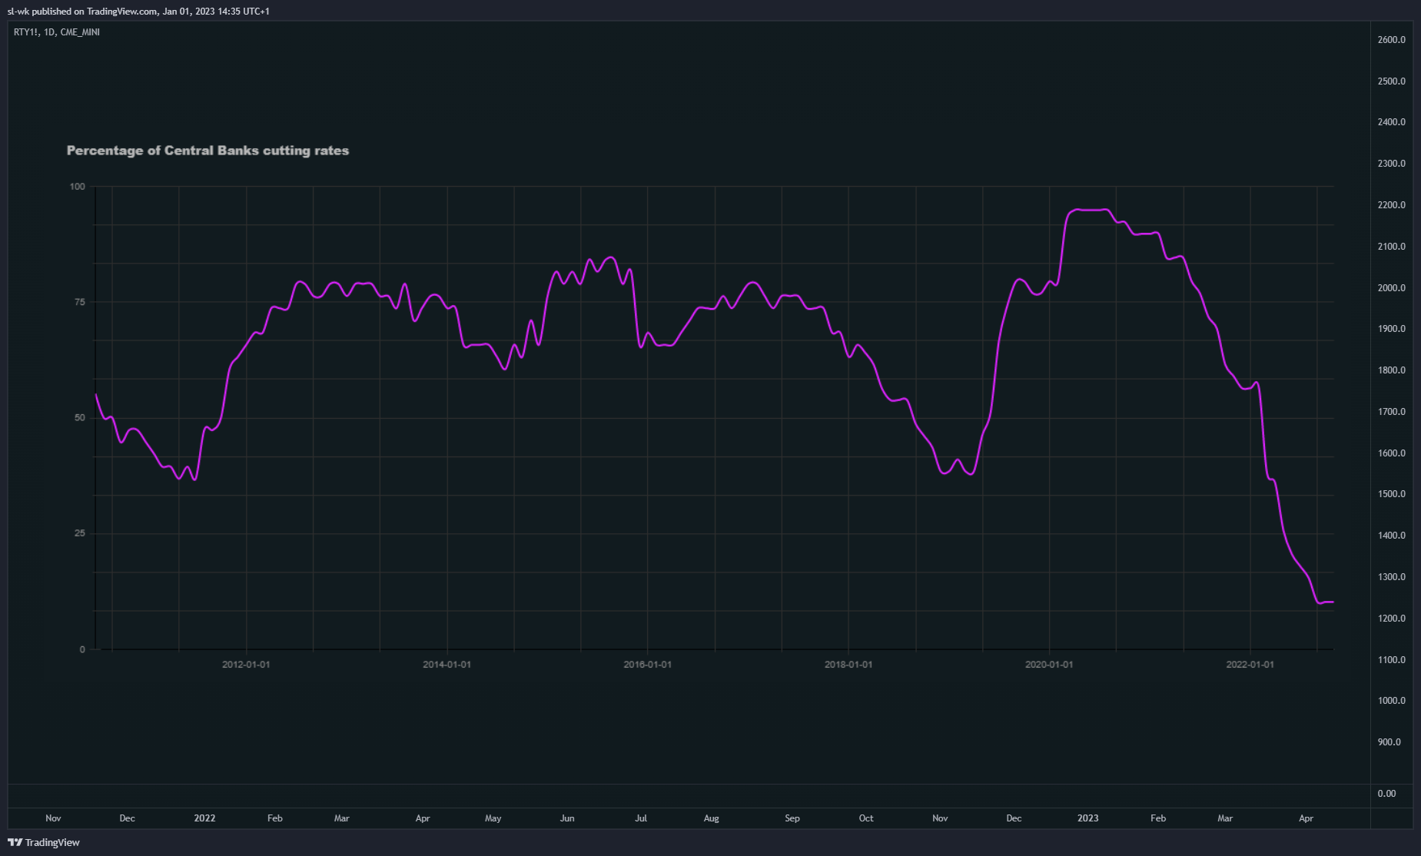Select 1300.0 on the price scale
The height and width of the screenshot is (856, 1421).
coord(1392,577)
